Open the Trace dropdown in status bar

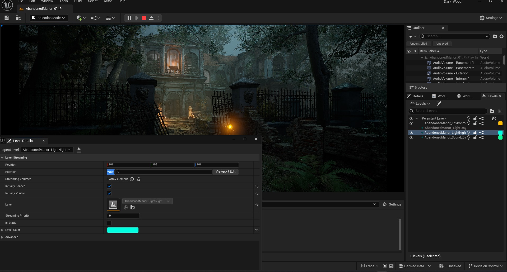click(370, 266)
